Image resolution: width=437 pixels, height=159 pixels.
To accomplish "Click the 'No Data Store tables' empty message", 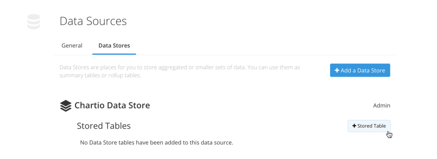I will click(x=156, y=143).
